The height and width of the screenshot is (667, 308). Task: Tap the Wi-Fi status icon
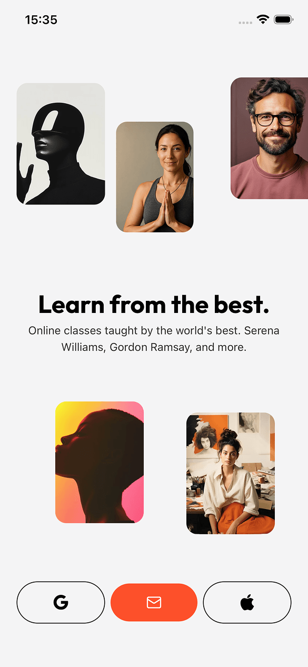tap(263, 19)
